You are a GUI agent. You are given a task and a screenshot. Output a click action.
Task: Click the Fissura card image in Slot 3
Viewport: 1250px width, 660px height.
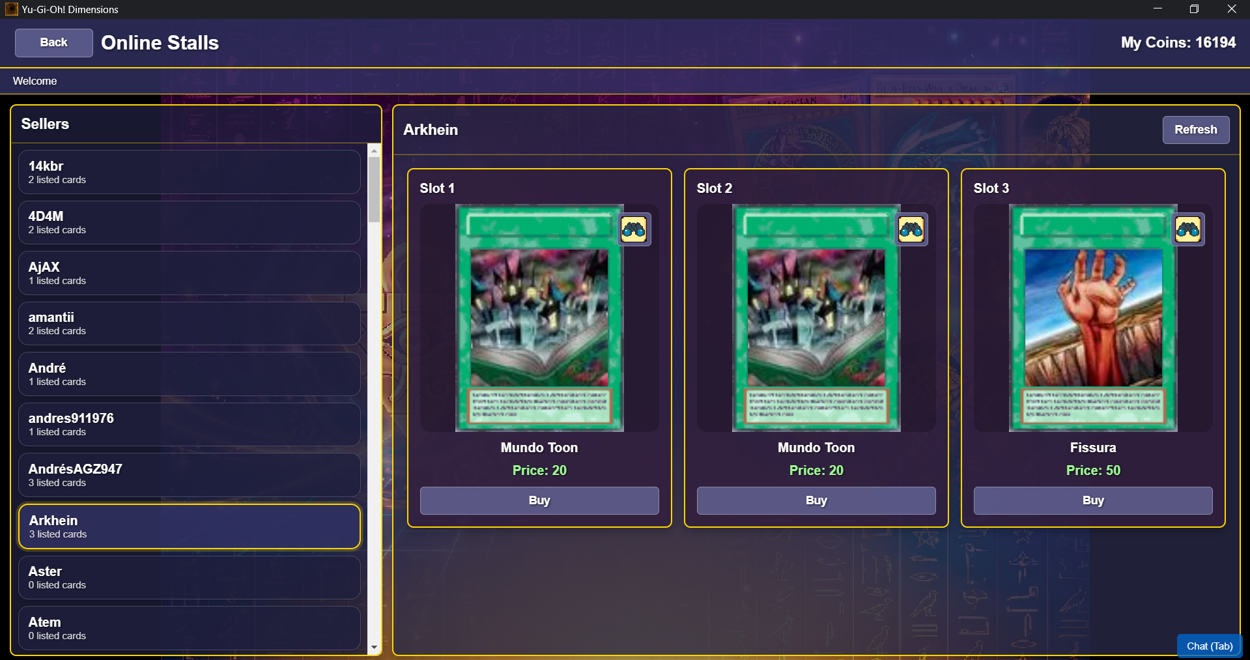pos(1093,318)
